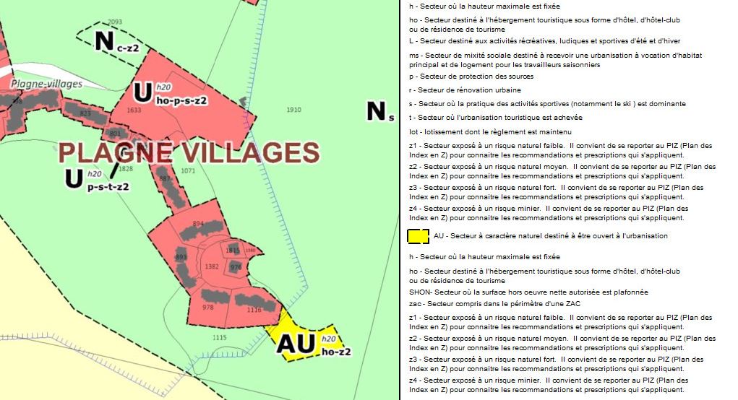
Task: Select the Nc-z2 zone label
Action: click(116, 43)
